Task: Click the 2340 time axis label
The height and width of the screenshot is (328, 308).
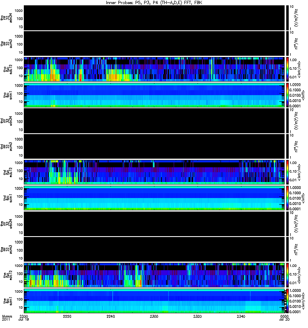Action: click(241, 316)
